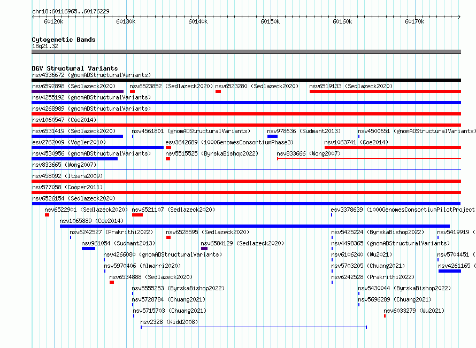The image size is (476, 348).
Task: Open variant nsv978636 (Sudmant2013)
Action: coord(304,131)
